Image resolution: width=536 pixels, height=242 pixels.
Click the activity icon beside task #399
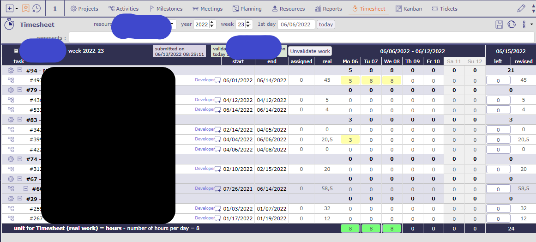[11, 139]
